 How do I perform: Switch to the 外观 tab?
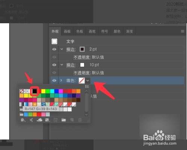pos(55,31)
